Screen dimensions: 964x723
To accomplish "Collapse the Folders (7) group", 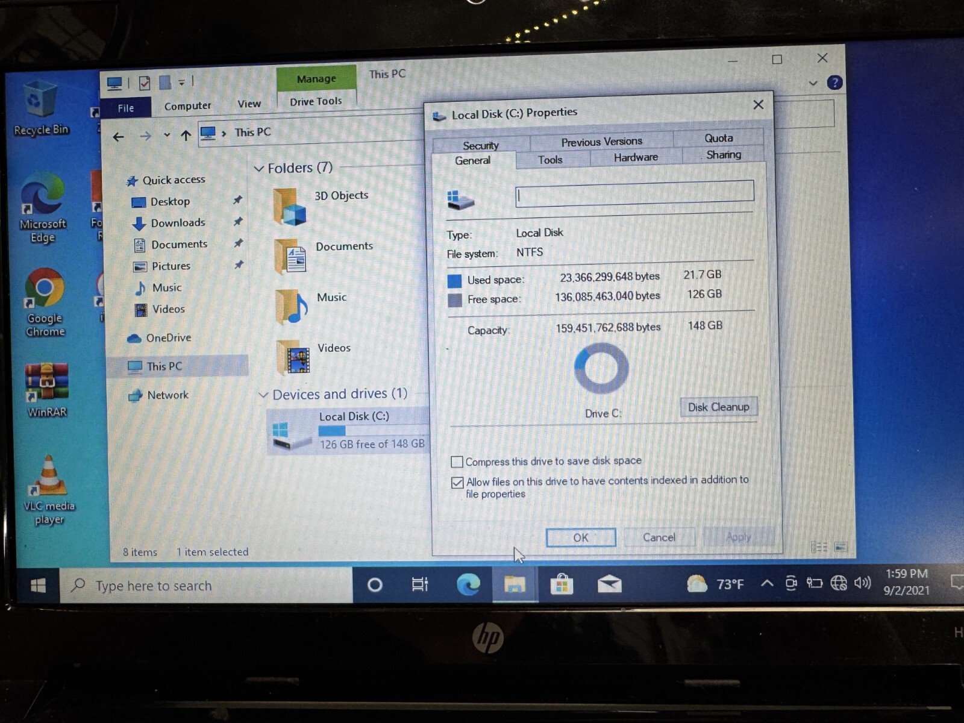I will (258, 169).
